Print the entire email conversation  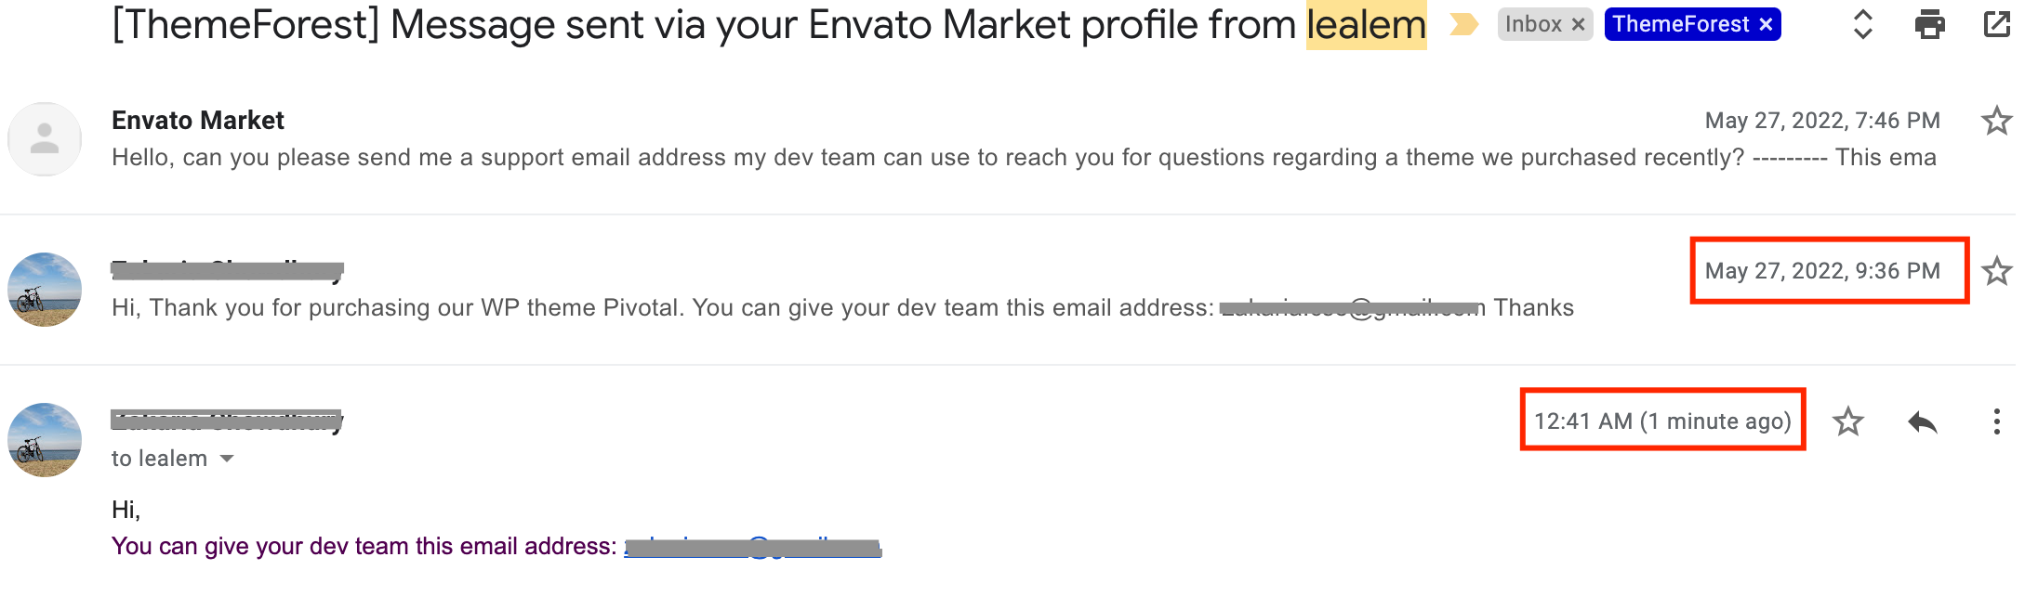click(x=1930, y=24)
